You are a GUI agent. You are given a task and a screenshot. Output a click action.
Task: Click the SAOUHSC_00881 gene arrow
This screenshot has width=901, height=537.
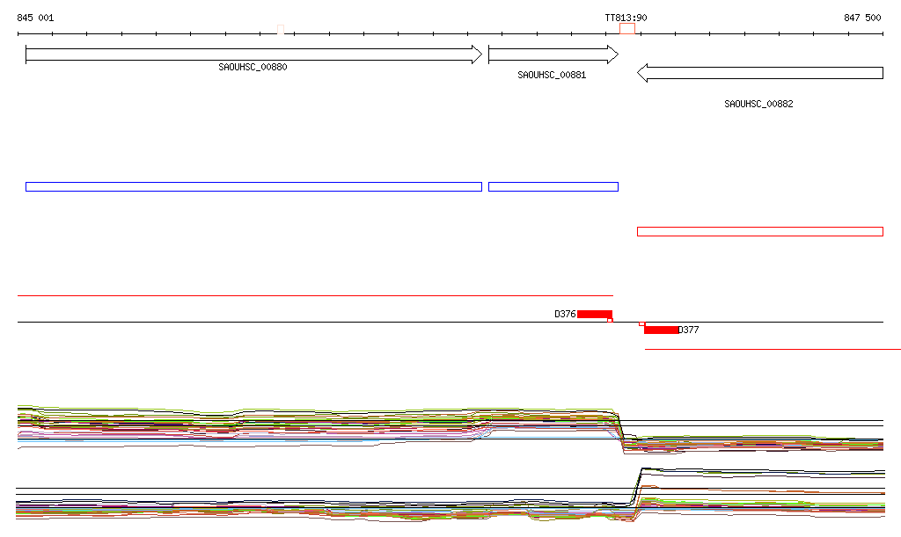pos(553,55)
